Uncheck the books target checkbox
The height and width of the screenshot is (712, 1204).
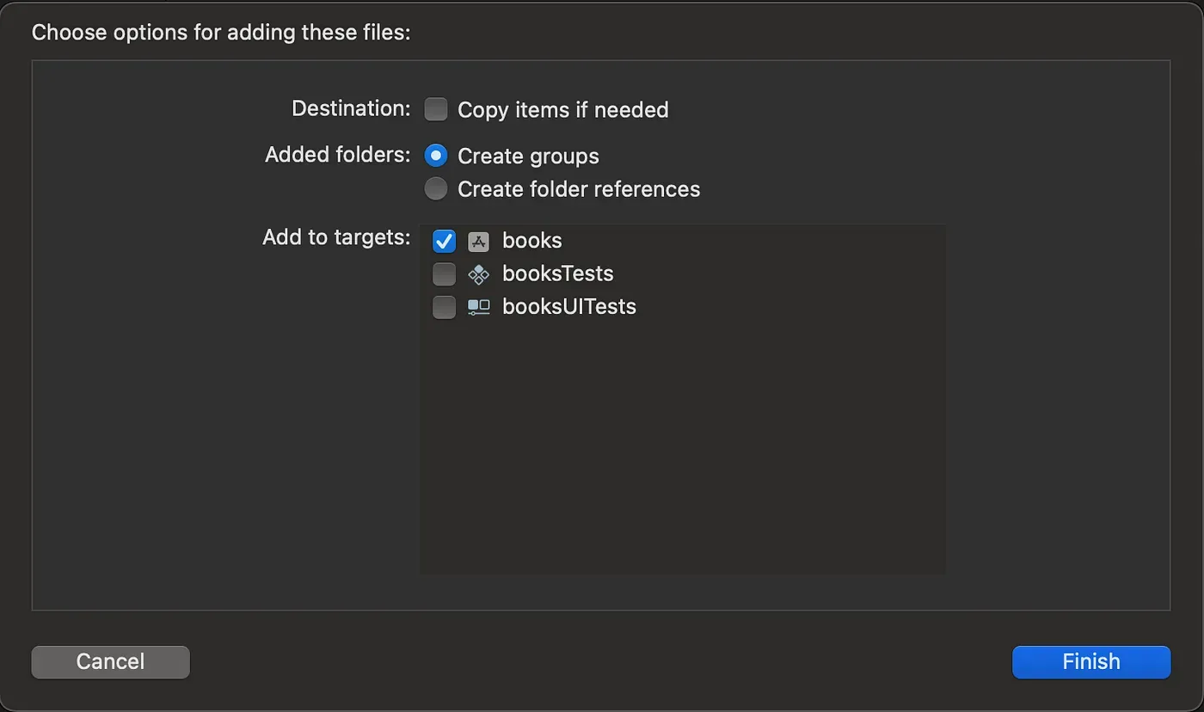pyautogui.click(x=444, y=241)
